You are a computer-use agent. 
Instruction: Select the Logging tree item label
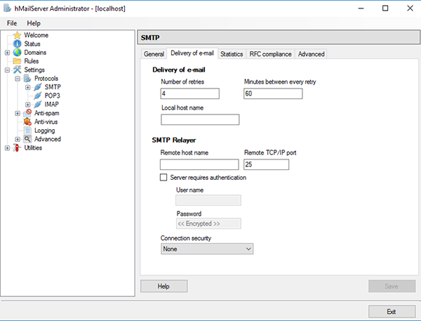45,131
